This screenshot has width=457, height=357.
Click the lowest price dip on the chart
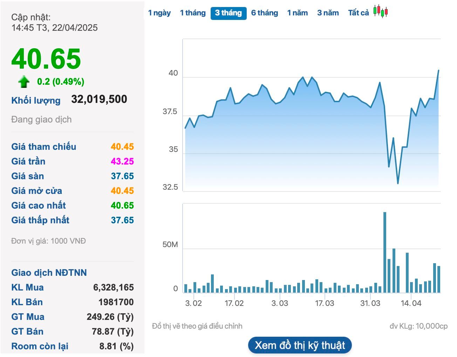click(398, 183)
